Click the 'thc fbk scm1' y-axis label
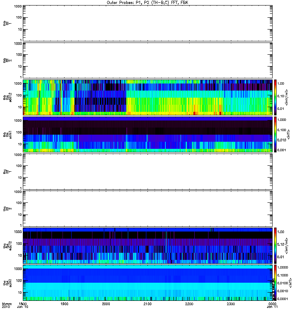295x315 pixels. [x=7, y=283]
